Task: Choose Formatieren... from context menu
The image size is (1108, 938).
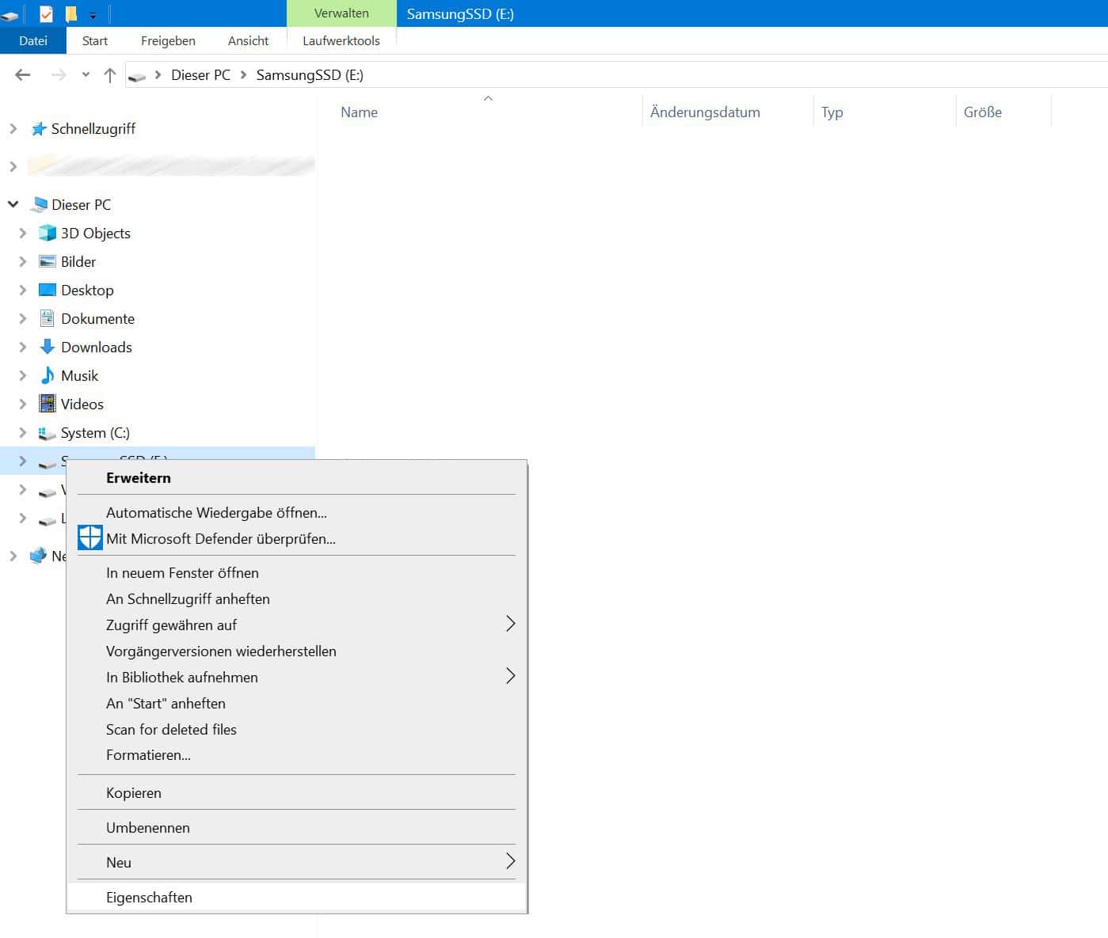Action: [x=297, y=754]
